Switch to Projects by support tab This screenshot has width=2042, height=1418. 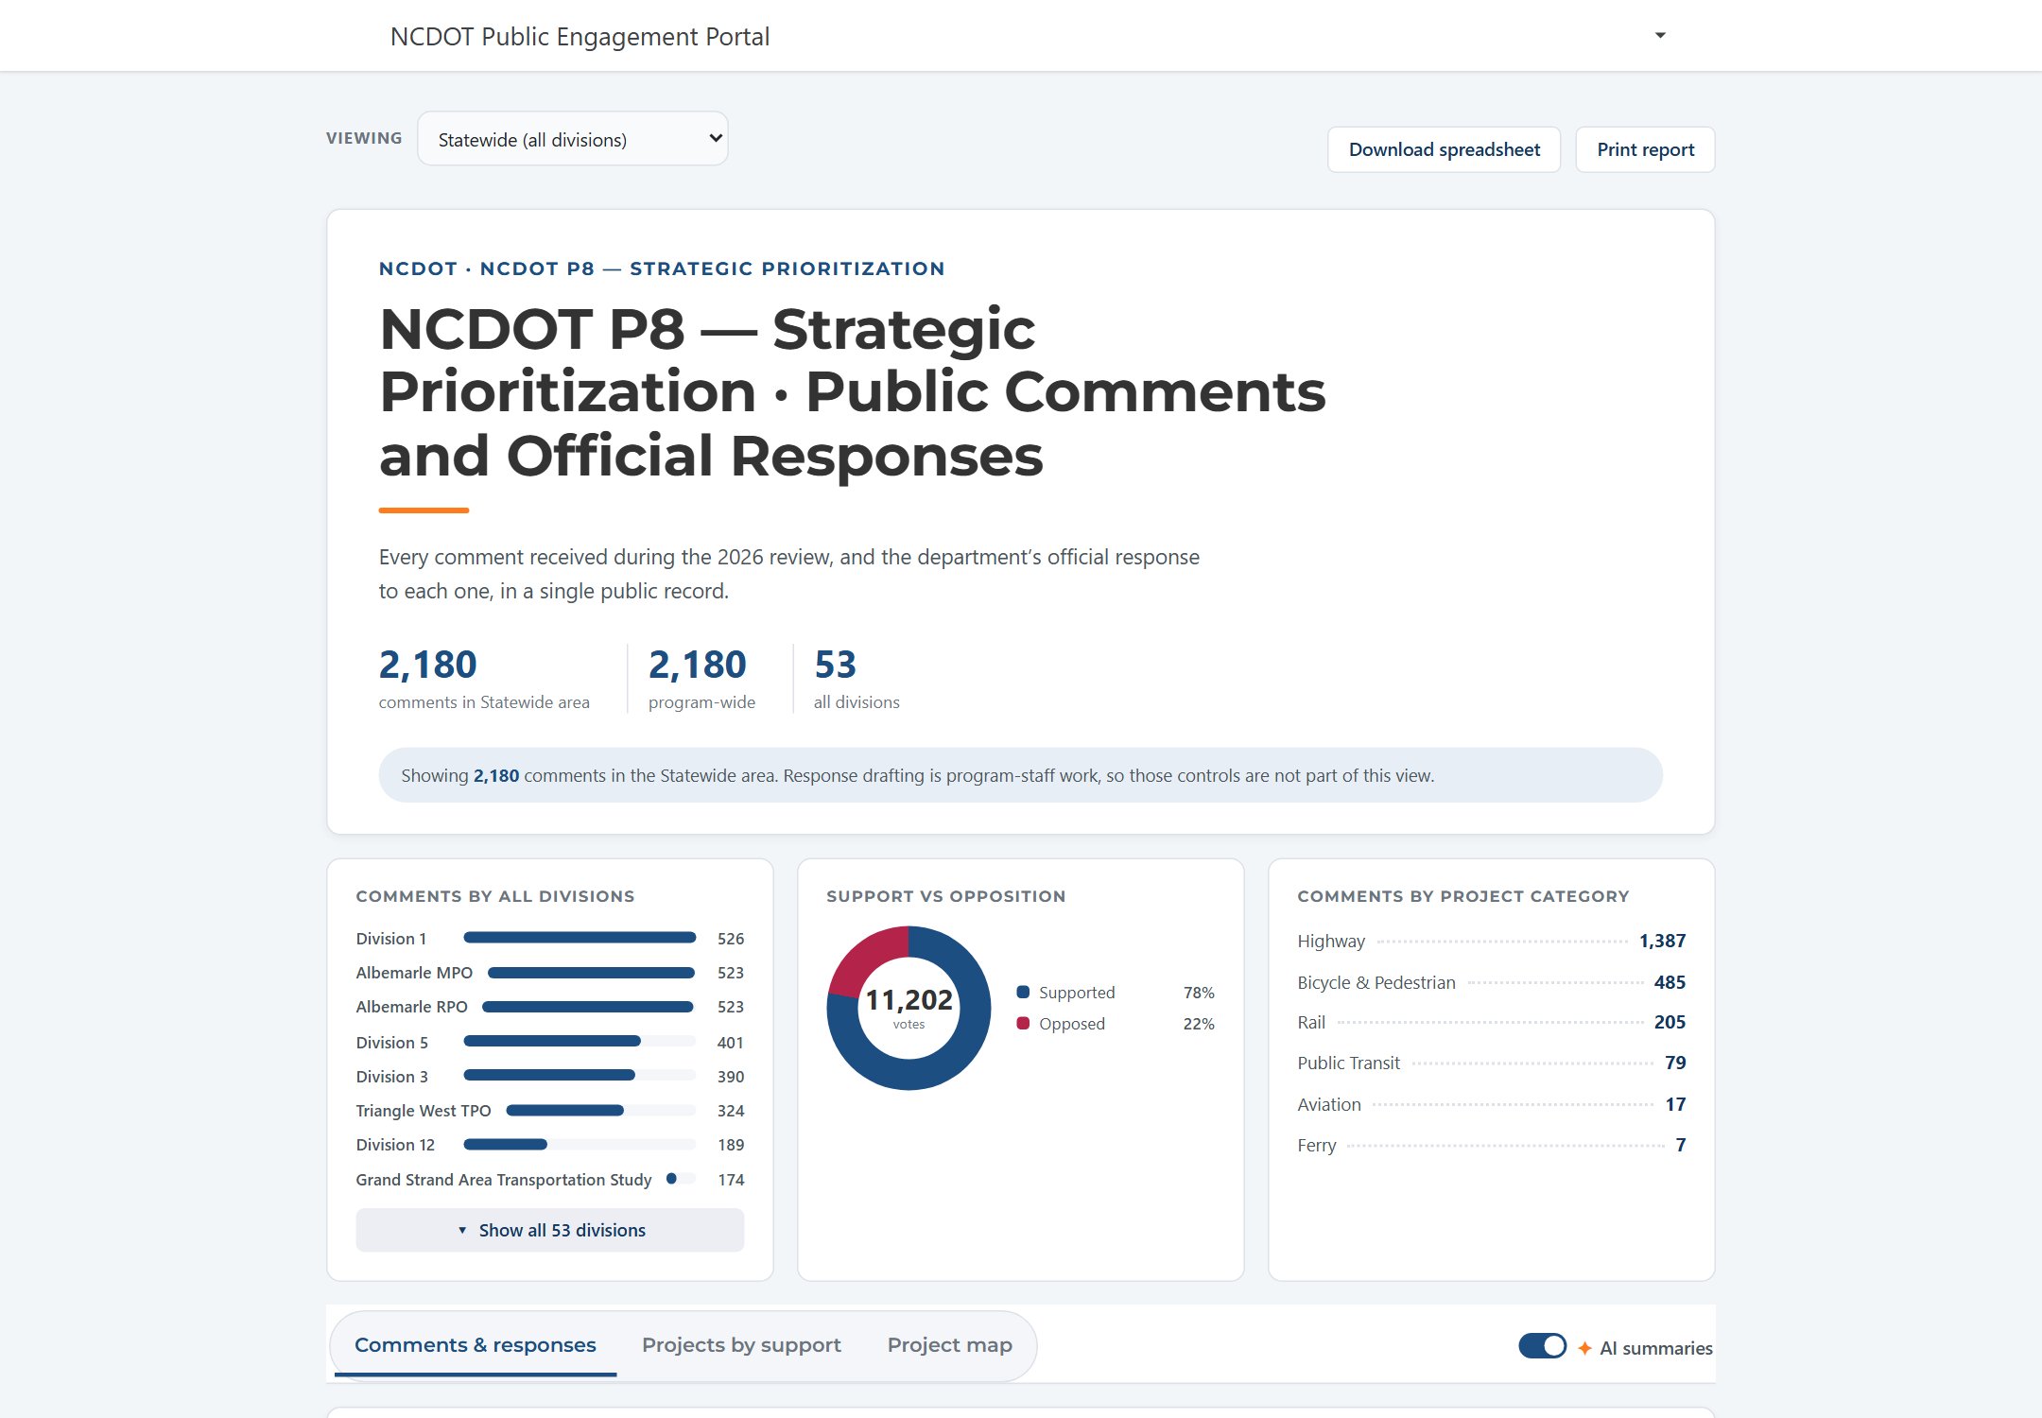(x=741, y=1344)
